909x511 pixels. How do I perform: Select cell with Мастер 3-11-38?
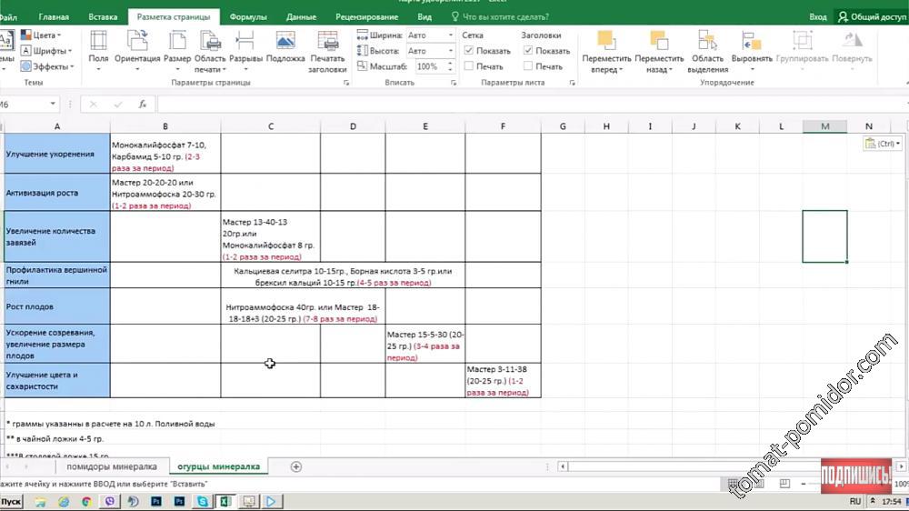coord(503,380)
